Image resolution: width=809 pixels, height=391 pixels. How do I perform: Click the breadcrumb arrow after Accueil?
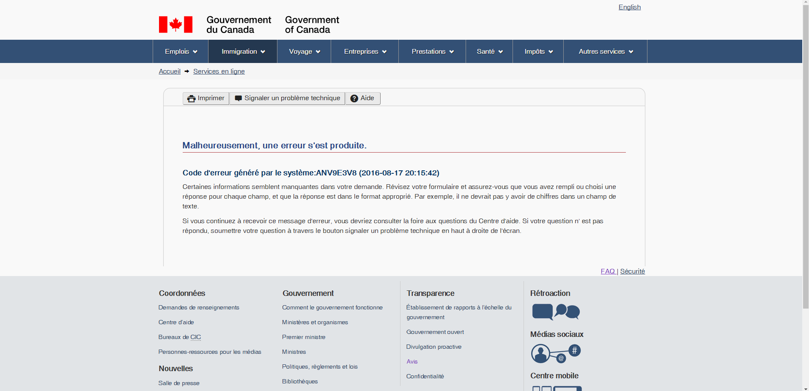coord(187,71)
